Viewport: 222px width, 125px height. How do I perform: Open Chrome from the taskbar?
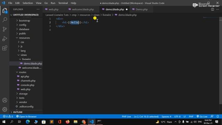[x=84, y=122]
